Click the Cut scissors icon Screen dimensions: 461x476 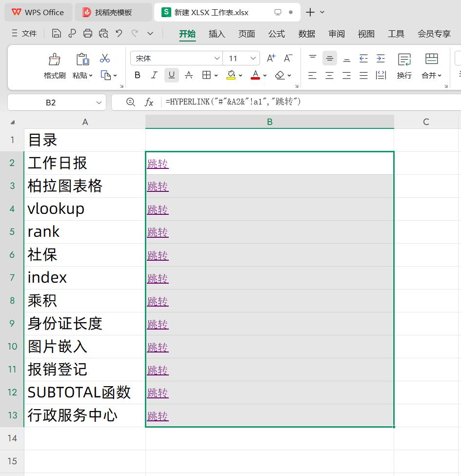pyautogui.click(x=105, y=59)
